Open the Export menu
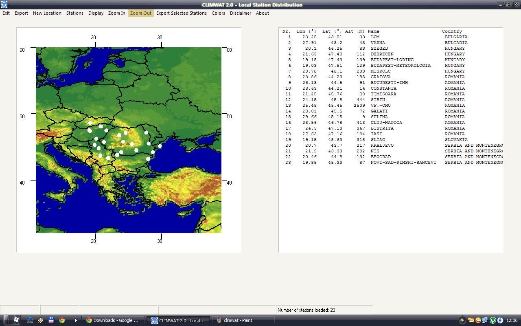 21,13
